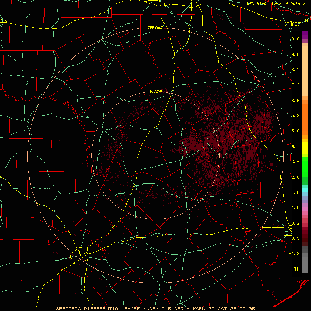
Task: Click the 1.0 color scale value
Action: point(295,208)
